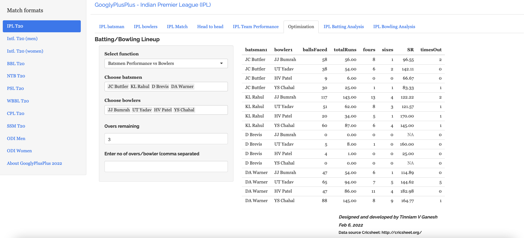Image resolution: width=524 pixels, height=238 pixels.
Task: Switch to the IPL batsman tab
Action: tap(111, 27)
